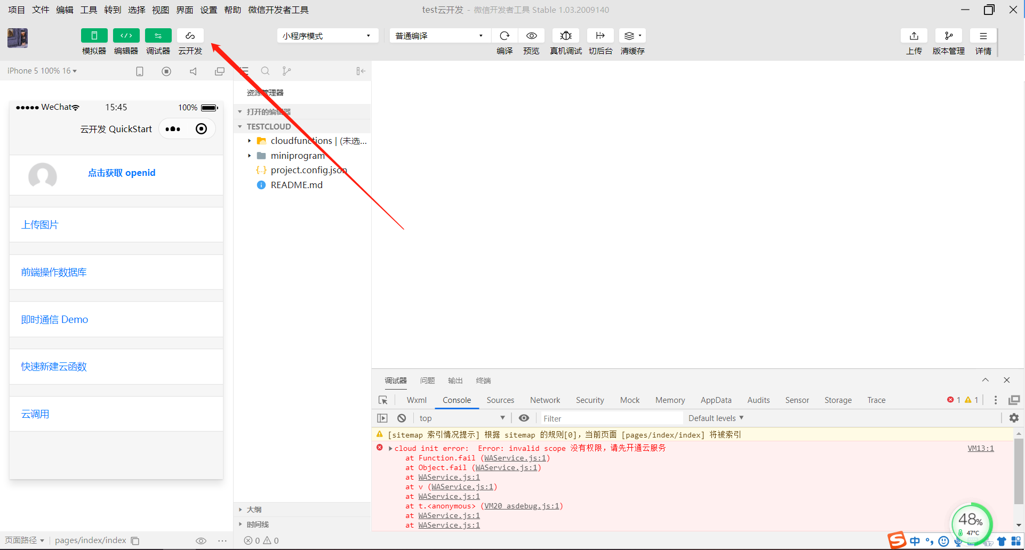Image resolution: width=1025 pixels, height=550 pixels.
Task: Click the preview eye icon
Action: [532, 36]
